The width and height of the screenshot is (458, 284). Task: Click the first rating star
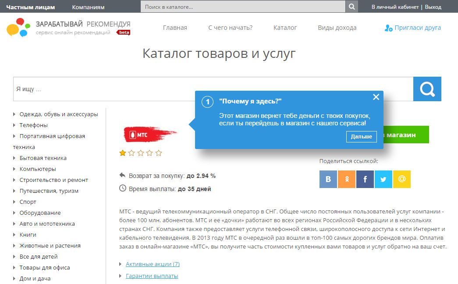pos(123,153)
